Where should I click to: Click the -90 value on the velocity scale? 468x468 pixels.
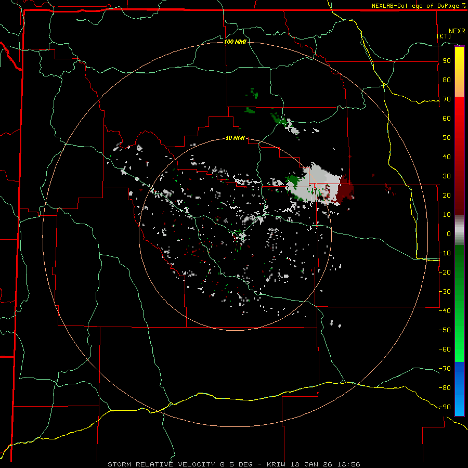pyautogui.click(x=445, y=407)
